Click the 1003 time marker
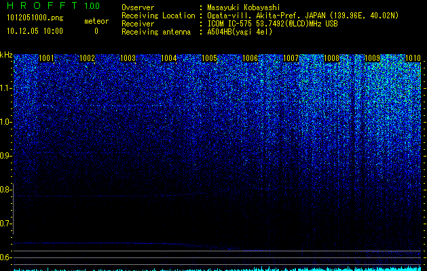The image size is (427, 271). pos(128,58)
